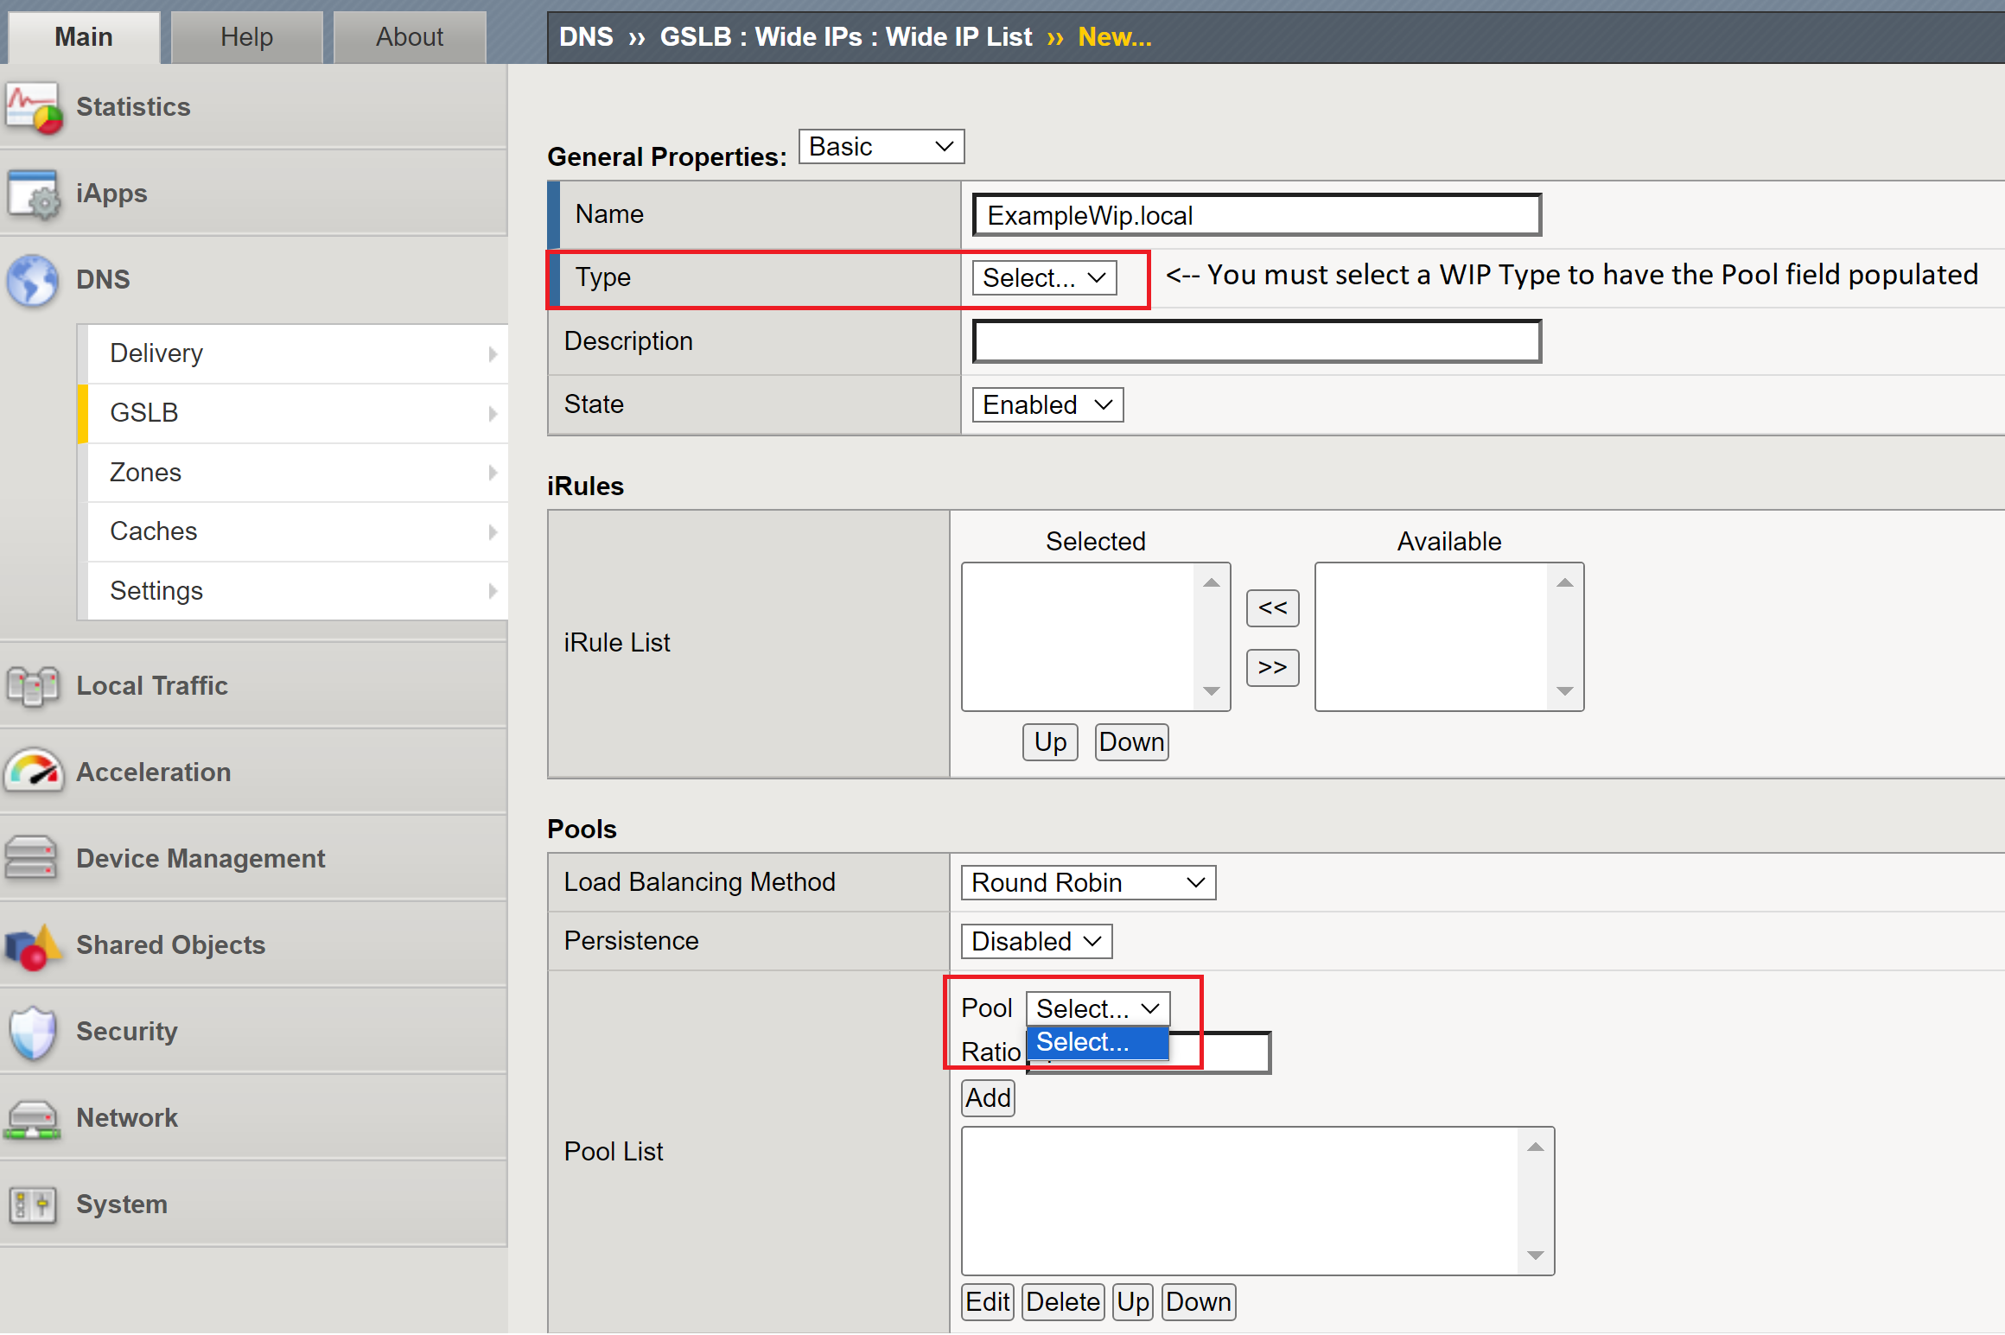Click the Add button under Pool
Screen dimensions: 2005x1335
[987, 1097]
